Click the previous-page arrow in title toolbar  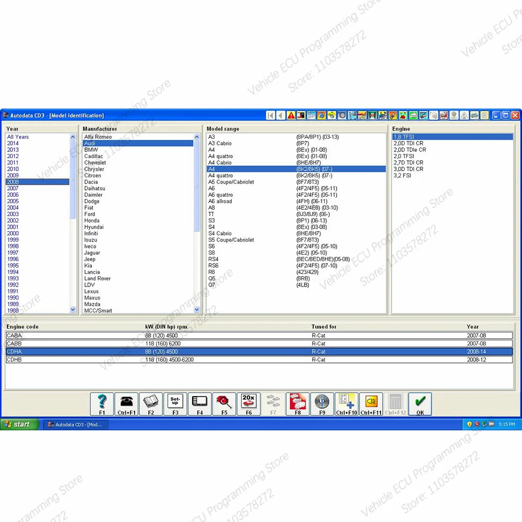[280, 115]
